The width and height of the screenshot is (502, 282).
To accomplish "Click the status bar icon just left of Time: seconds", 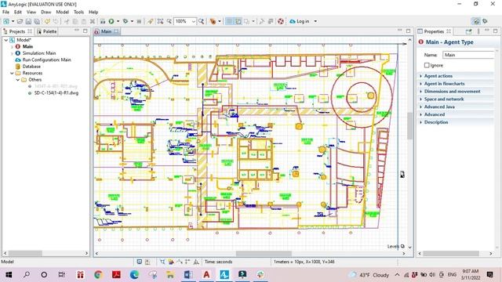I will point(196,262).
